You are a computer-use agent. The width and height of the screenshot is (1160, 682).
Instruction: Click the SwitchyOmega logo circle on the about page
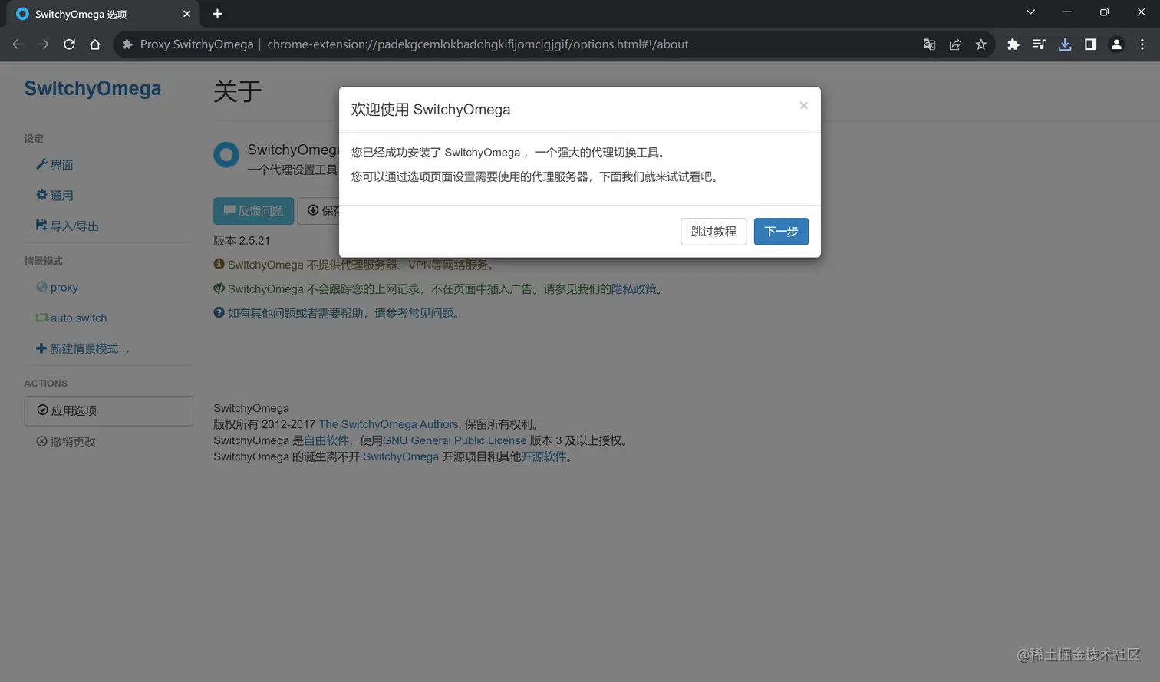[x=226, y=155]
